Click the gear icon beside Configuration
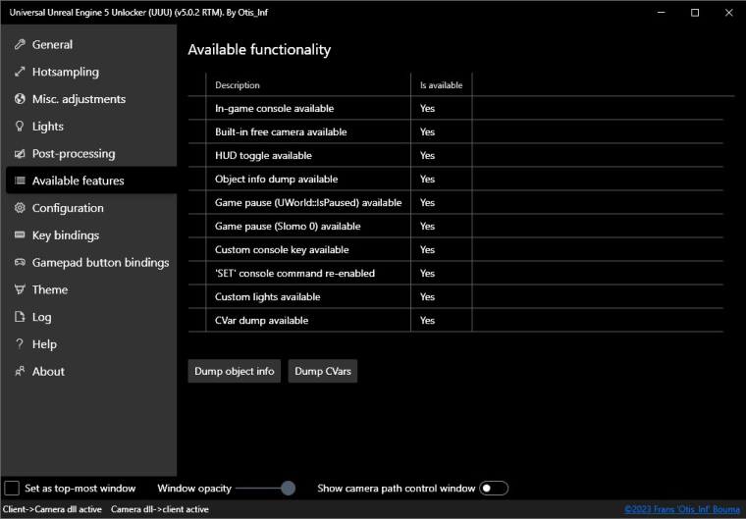746x519 pixels. [x=20, y=208]
